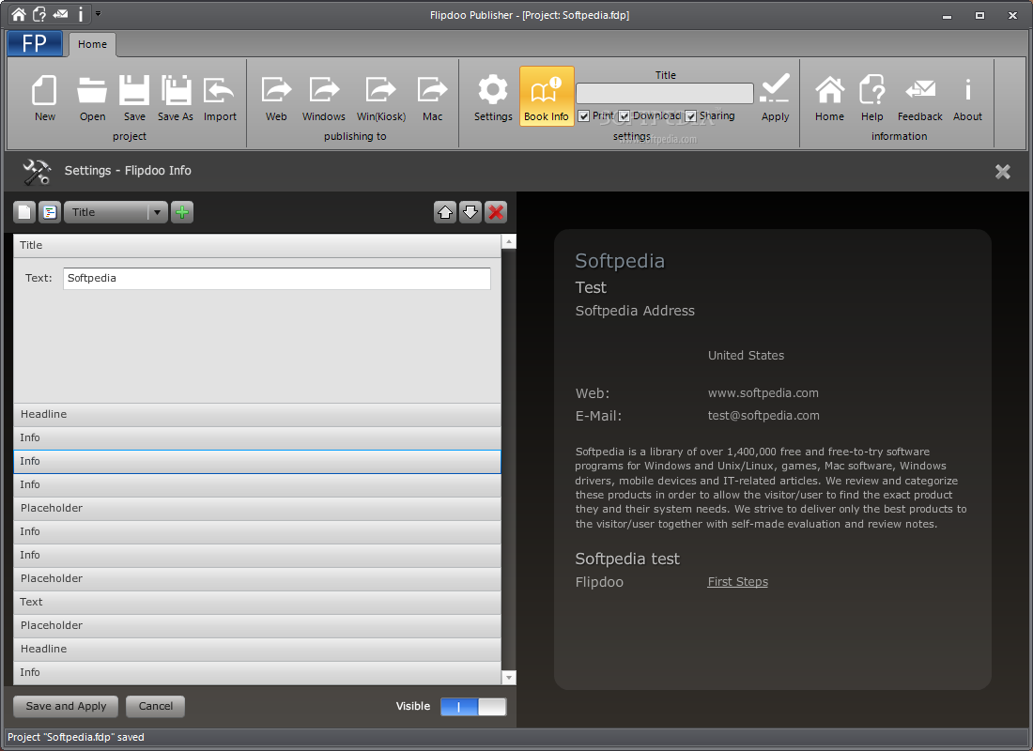Publish to Web
1033x751 pixels.
point(276,99)
